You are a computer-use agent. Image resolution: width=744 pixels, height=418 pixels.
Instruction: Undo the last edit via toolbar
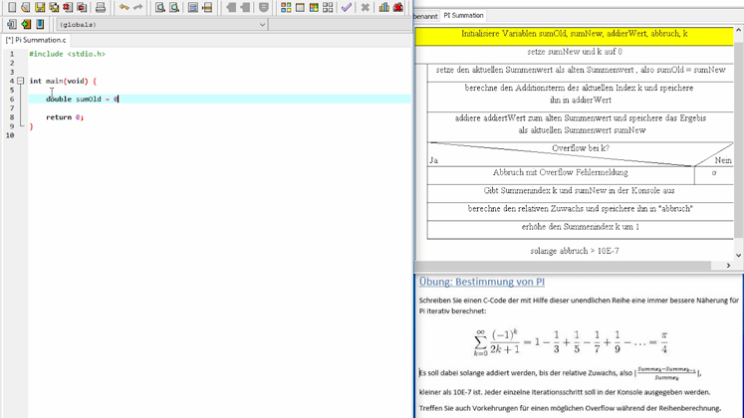click(x=124, y=8)
